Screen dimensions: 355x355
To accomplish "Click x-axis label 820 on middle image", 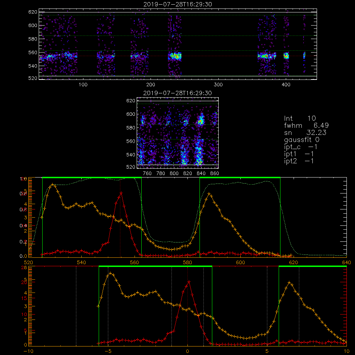I will (188, 174).
